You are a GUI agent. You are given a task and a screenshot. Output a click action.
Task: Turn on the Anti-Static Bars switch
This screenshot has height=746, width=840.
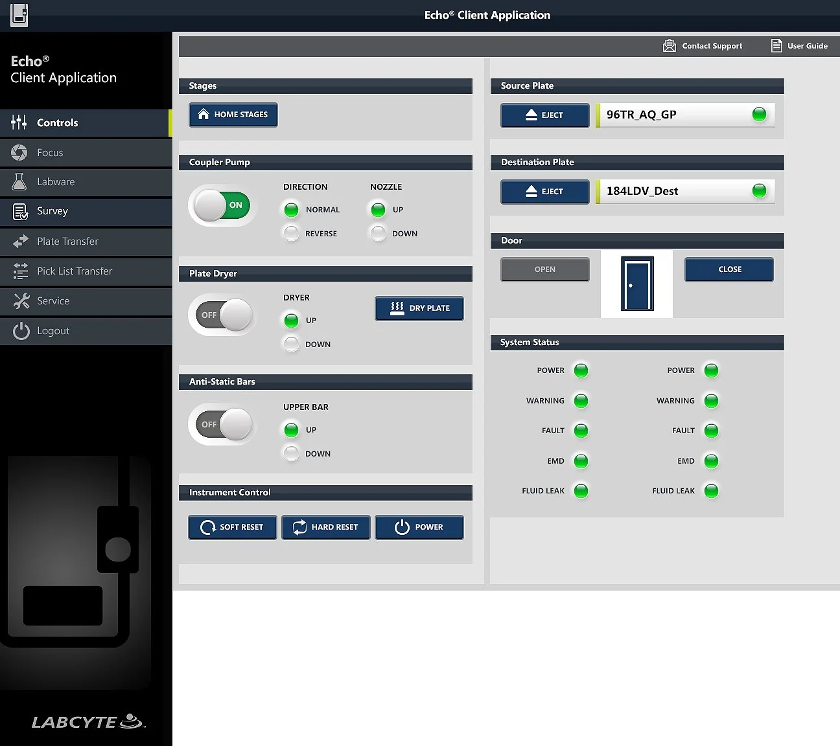point(222,424)
